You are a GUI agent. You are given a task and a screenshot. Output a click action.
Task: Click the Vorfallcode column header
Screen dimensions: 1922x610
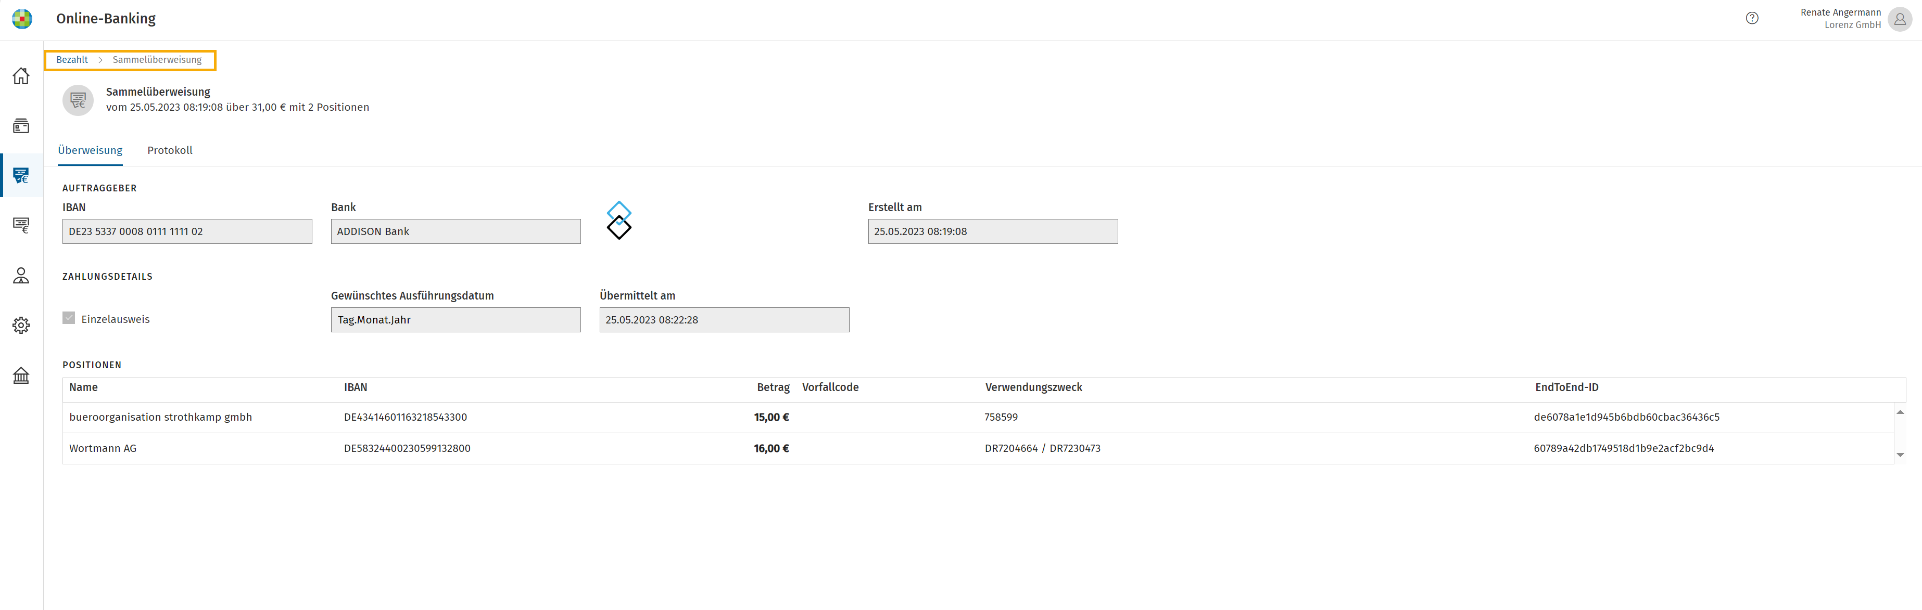pyautogui.click(x=830, y=388)
